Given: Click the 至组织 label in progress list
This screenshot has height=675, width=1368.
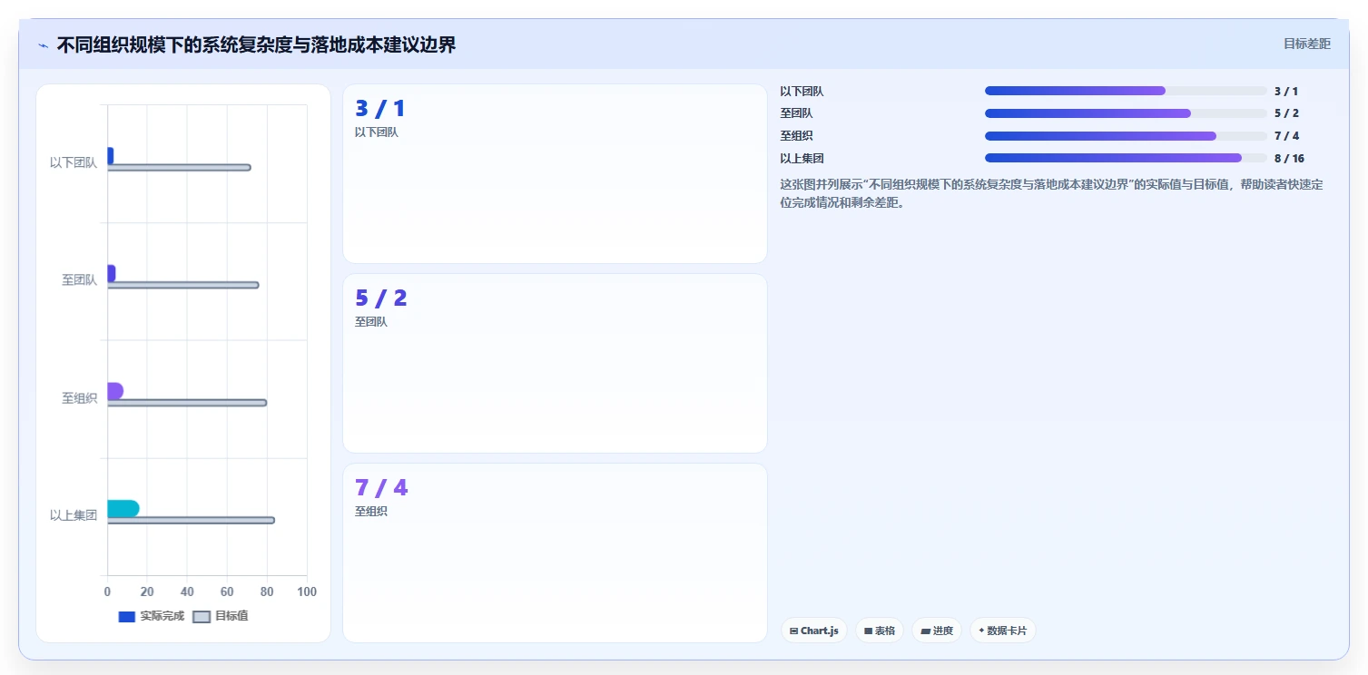Looking at the screenshot, I should (796, 136).
